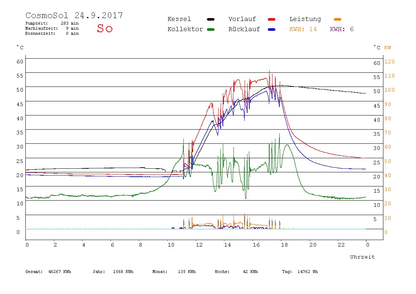The image size is (416, 294).
Task: Click the orange "KWH: 14" readout
Action: (x=303, y=29)
